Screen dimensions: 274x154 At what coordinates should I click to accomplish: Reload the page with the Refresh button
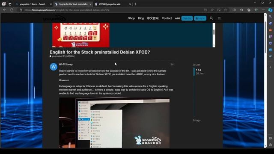pos(12,10)
